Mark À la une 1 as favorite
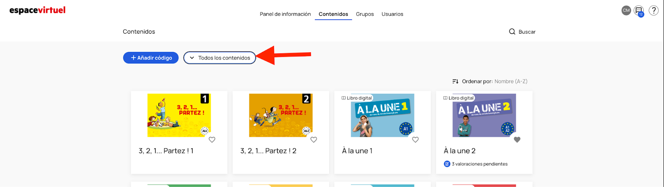 tap(415, 140)
